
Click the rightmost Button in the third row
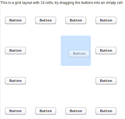pyautogui.click(x=106, y=81)
